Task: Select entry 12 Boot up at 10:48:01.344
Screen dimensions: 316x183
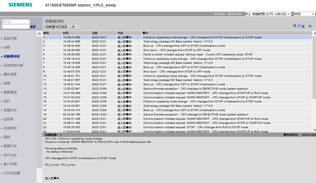Action: click(x=177, y=84)
